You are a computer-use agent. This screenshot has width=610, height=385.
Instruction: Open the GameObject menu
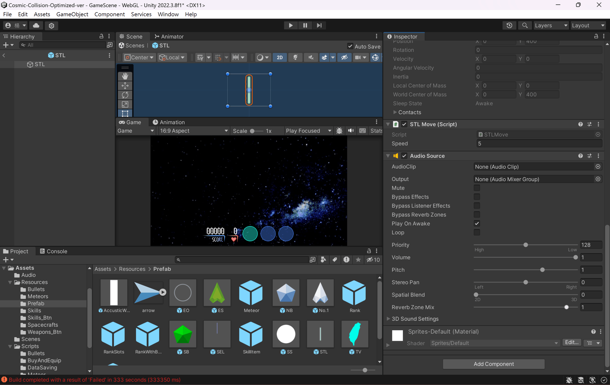click(72, 14)
